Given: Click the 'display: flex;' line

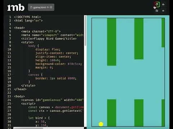Looking at the screenshot, I should tap(48, 49).
